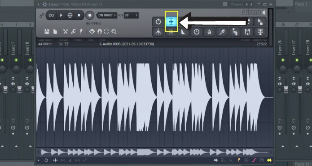Open the File floppy disk menu icon
The image size is (312, 166).
pos(47,31)
